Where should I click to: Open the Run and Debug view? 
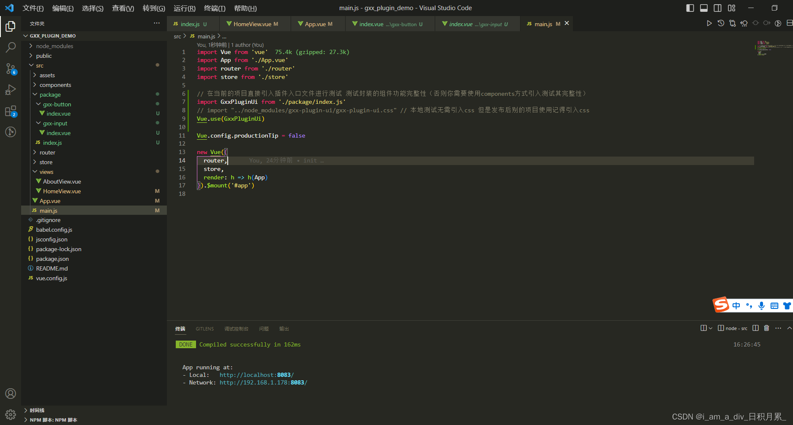[11, 89]
